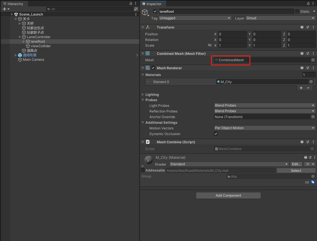Open the Tag dropdown set to Untagged
Screen dimensions: 317x241
pyautogui.click(x=195, y=18)
